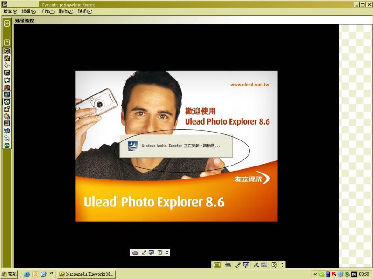Expand hidden system tray icons

(315, 274)
